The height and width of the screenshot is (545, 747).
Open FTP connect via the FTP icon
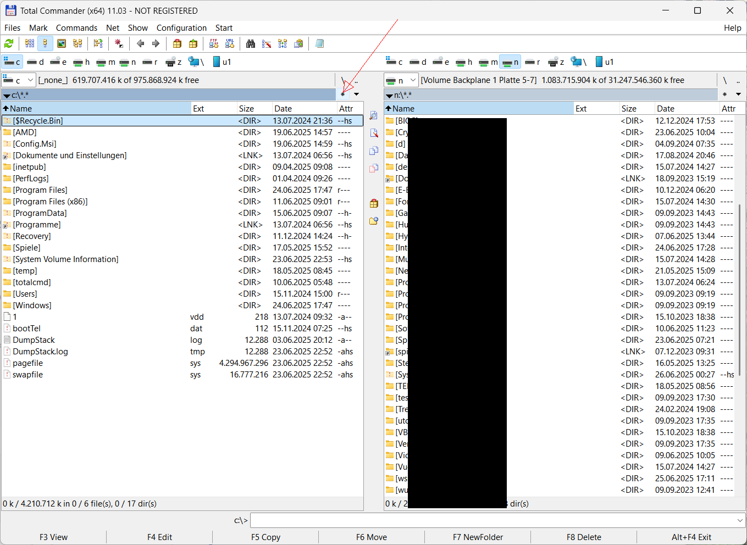[x=214, y=43]
